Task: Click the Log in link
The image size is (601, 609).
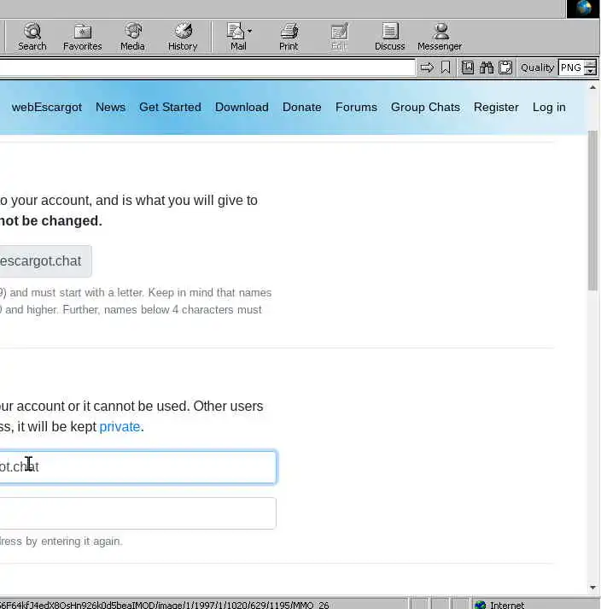Action: 549,108
